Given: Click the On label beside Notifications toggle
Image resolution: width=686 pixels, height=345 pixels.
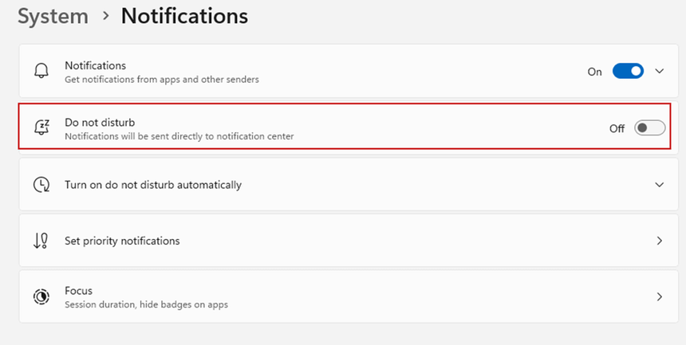Looking at the screenshot, I should pyautogui.click(x=594, y=72).
